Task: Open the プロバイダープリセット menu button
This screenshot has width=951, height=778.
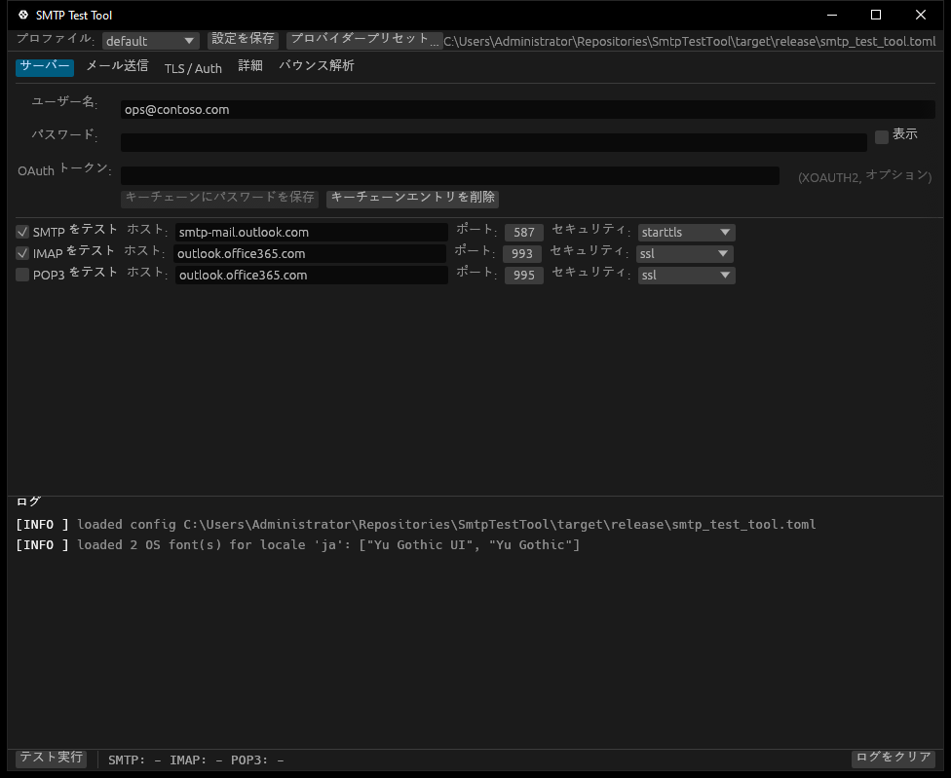Action: point(364,39)
